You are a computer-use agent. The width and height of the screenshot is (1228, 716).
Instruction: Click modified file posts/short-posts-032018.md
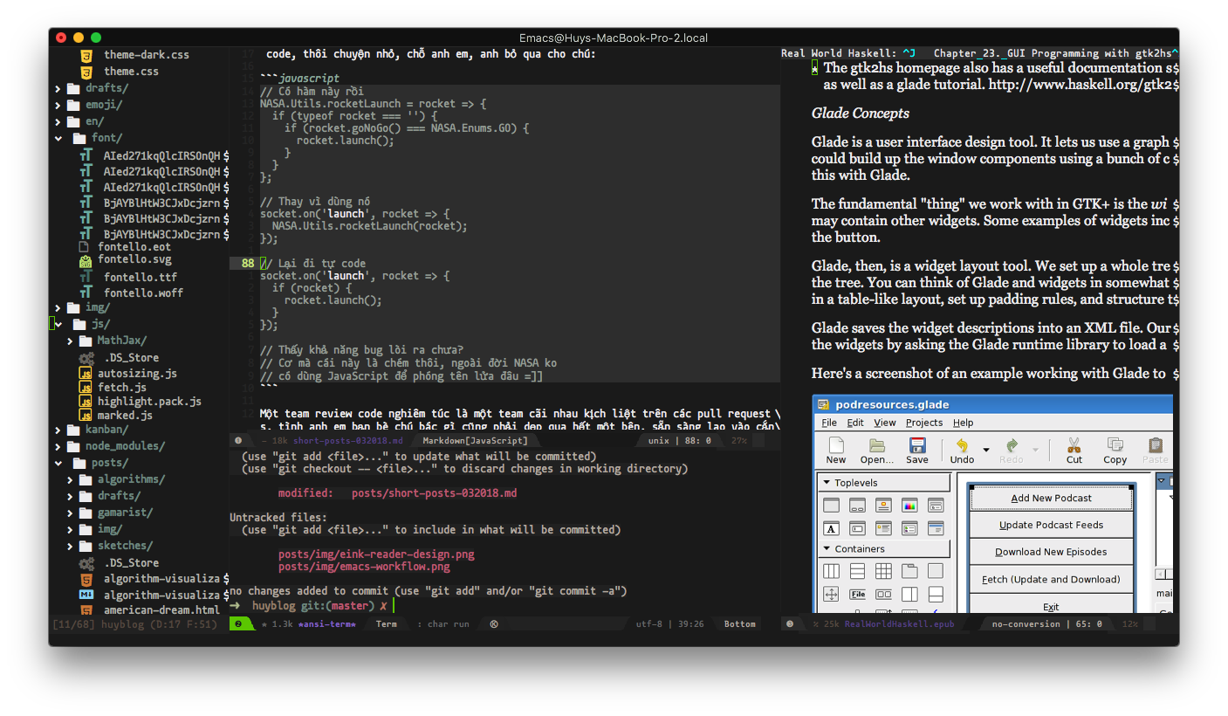(x=434, y=493)
